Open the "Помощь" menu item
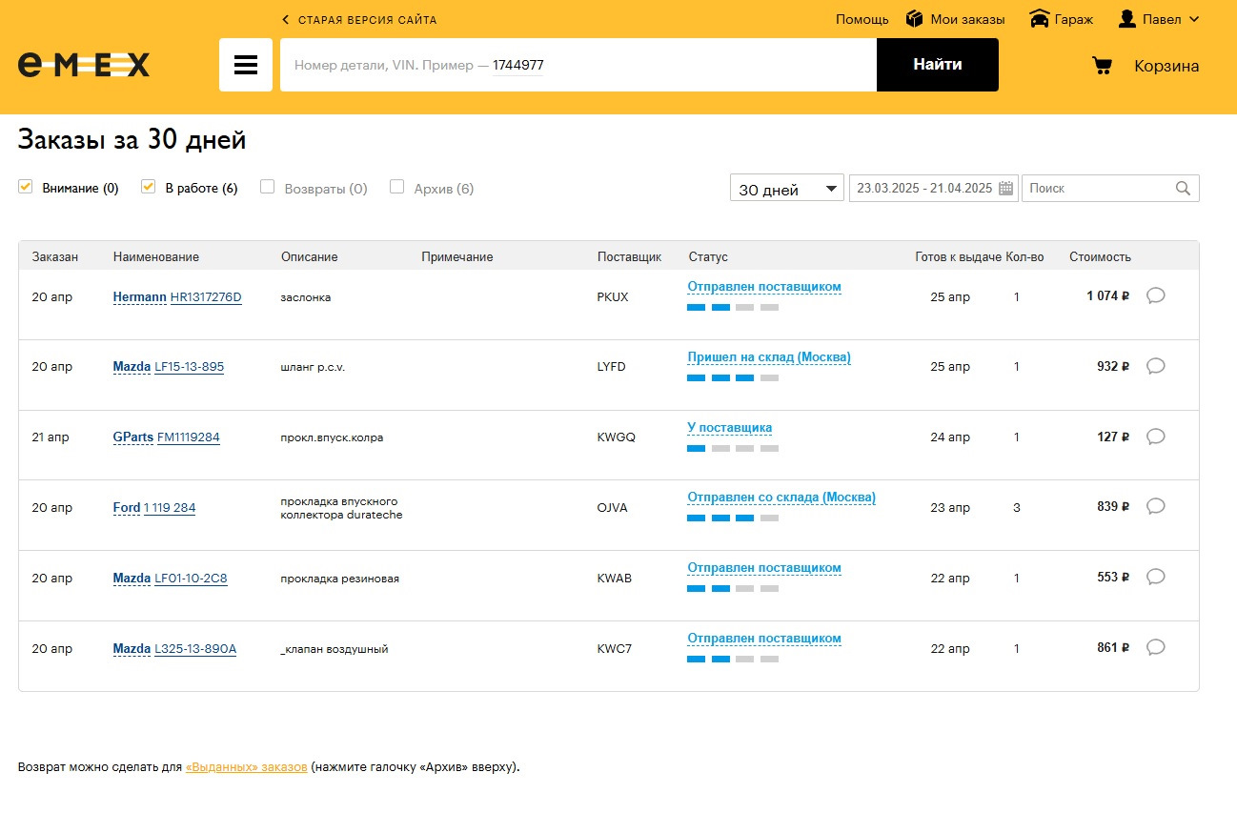Image resolution: width=1237 pixels, height=813 pixels. pos(862,19)
